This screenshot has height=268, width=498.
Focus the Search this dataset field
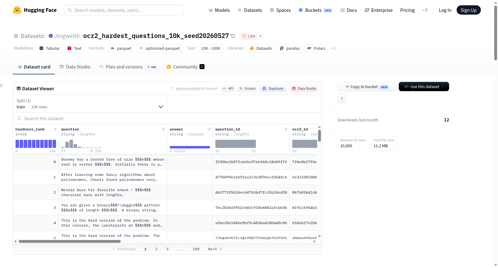tap(167, 118)
